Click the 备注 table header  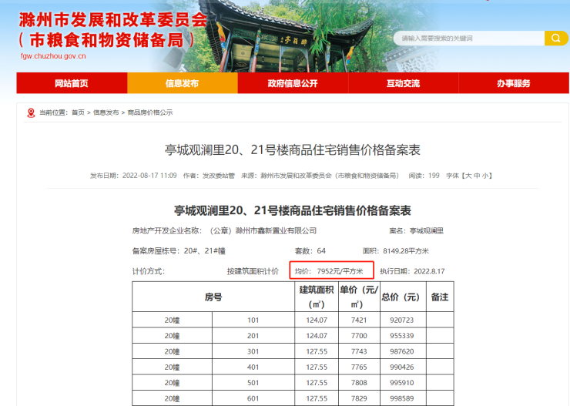(440, 297)
